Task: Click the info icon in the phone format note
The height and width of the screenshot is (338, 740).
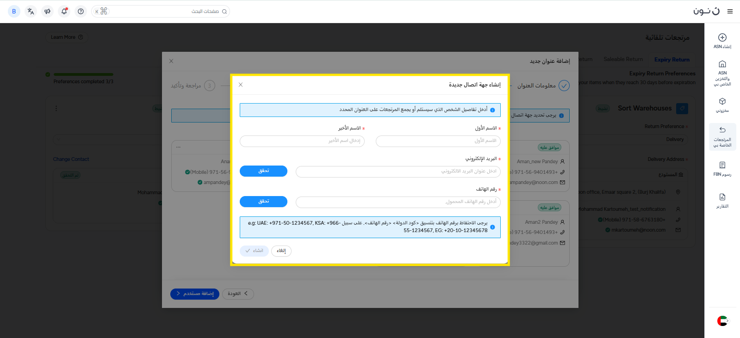Action: (492, 227)
